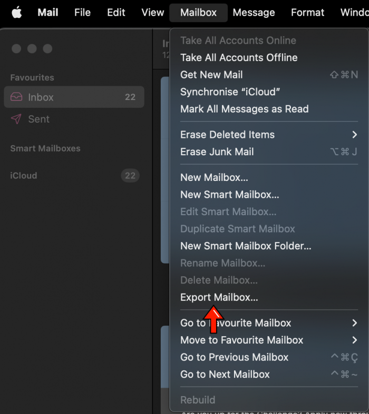
Task: Select New Mailbox… menu entry
Action: [269, 177]
